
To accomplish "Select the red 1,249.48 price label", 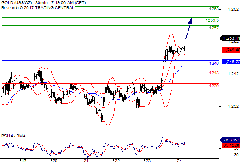I will point(231,50).
